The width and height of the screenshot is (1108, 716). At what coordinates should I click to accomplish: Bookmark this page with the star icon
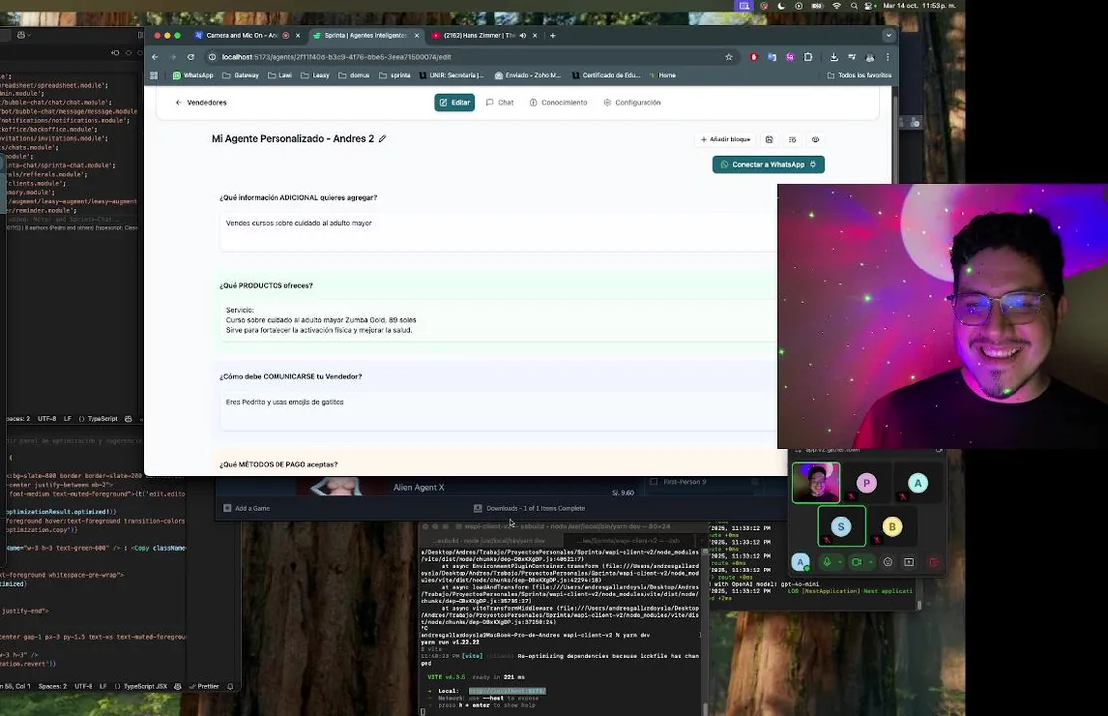728,57
